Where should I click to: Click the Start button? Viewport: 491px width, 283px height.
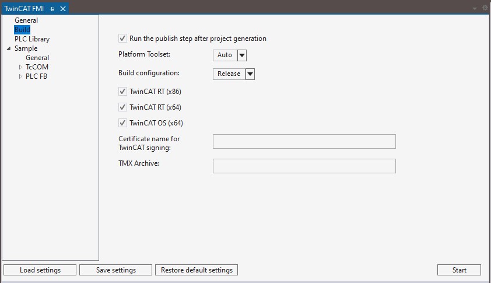pos(459,270)
